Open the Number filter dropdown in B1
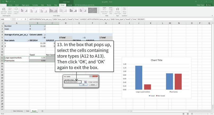Image resolution: width=214 pixels, height=115 pixels. click(45, 26)
